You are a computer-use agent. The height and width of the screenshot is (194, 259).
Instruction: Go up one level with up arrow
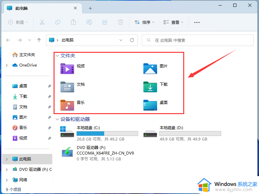[x=39, y=40]
